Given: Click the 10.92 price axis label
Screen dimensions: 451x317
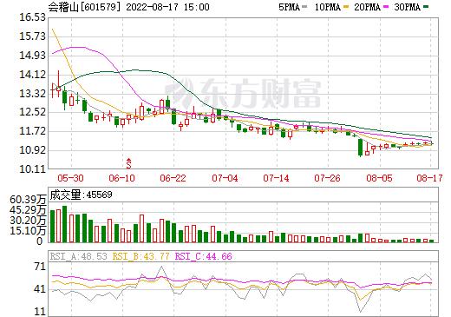Looking at the screenshot, I should [x=32, y=150].
